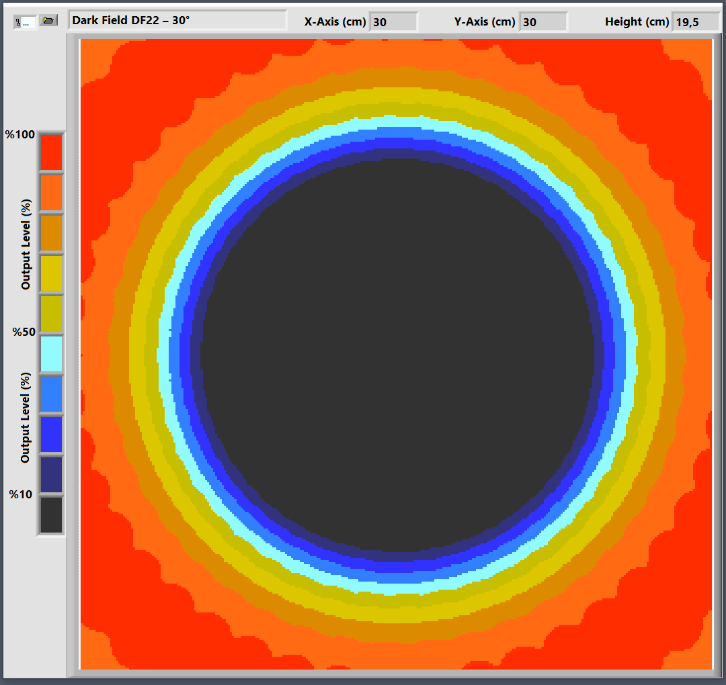The height and width of the screenshot is (685, 726).
Task: Pick the red 100% legend swatch
Action: pos(51,152)
